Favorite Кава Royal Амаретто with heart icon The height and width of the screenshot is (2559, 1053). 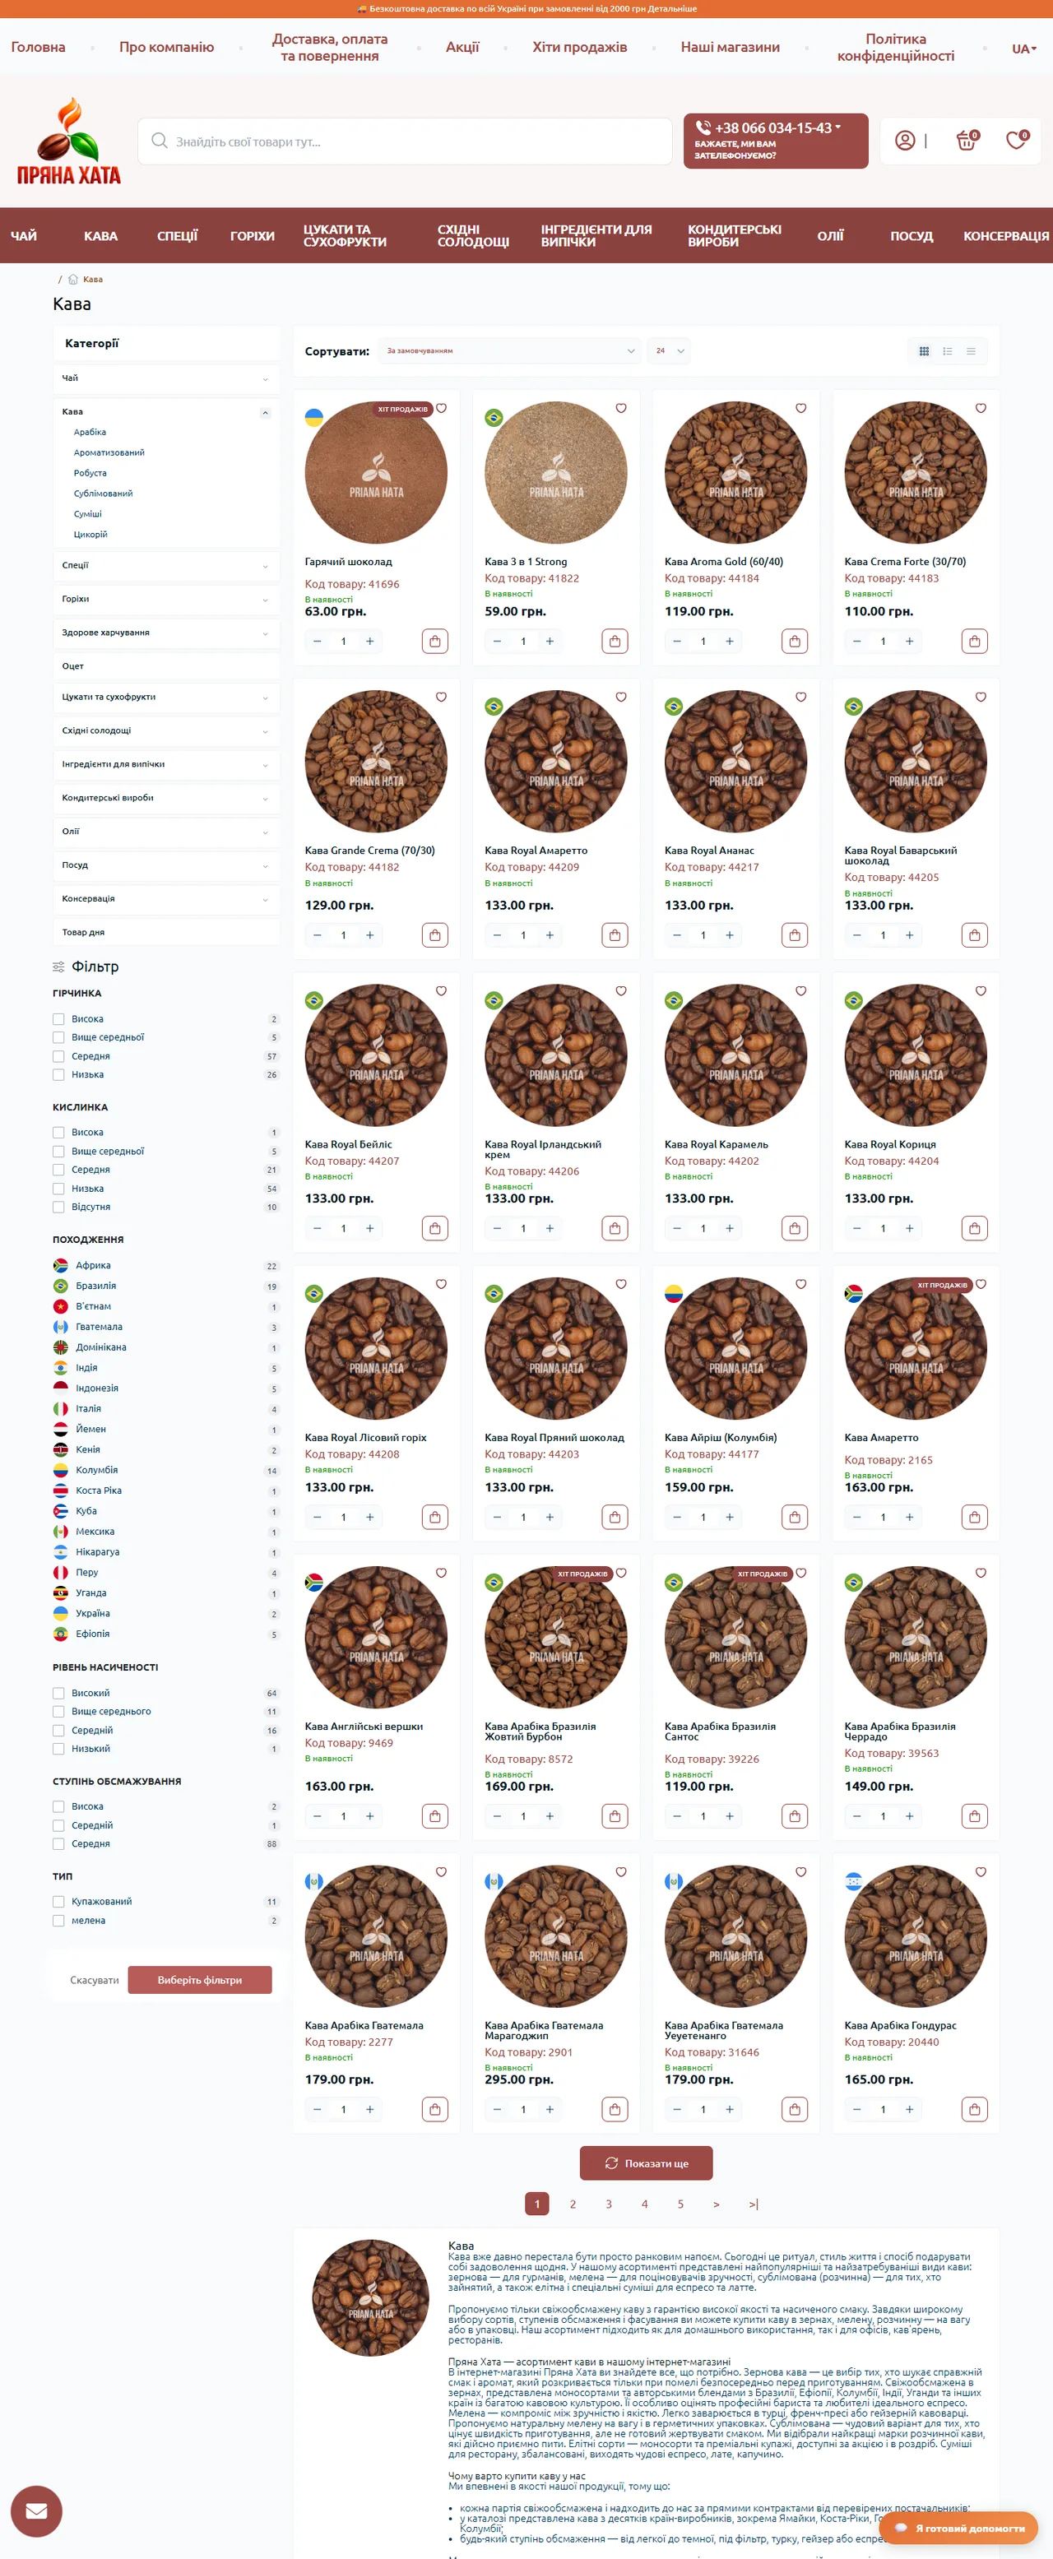click(621, 698)
